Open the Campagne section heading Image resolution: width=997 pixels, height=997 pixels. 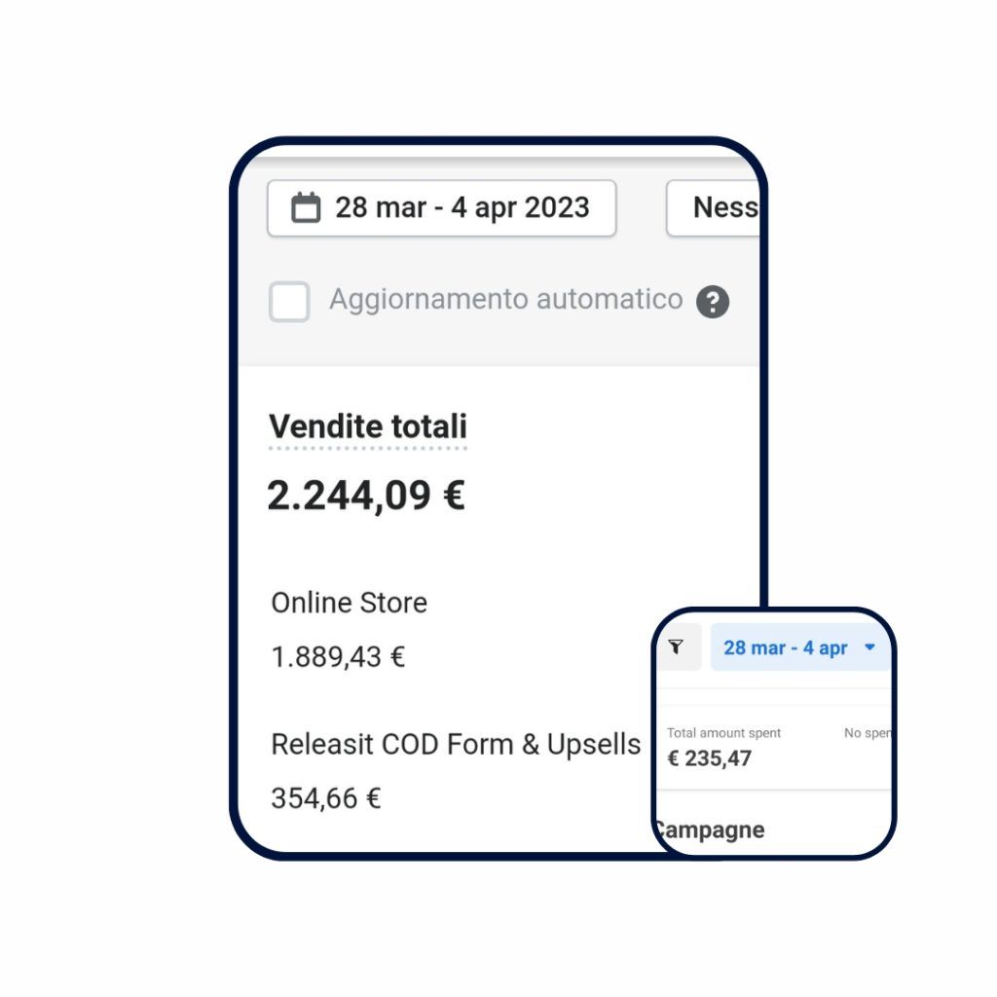click(710, 831)
